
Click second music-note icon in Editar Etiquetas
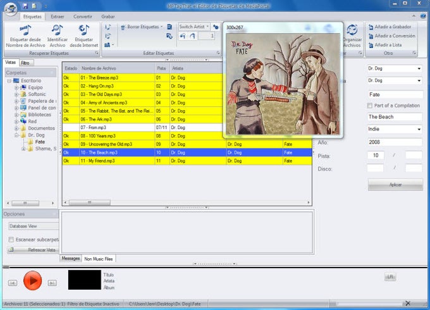pos(108,36)
